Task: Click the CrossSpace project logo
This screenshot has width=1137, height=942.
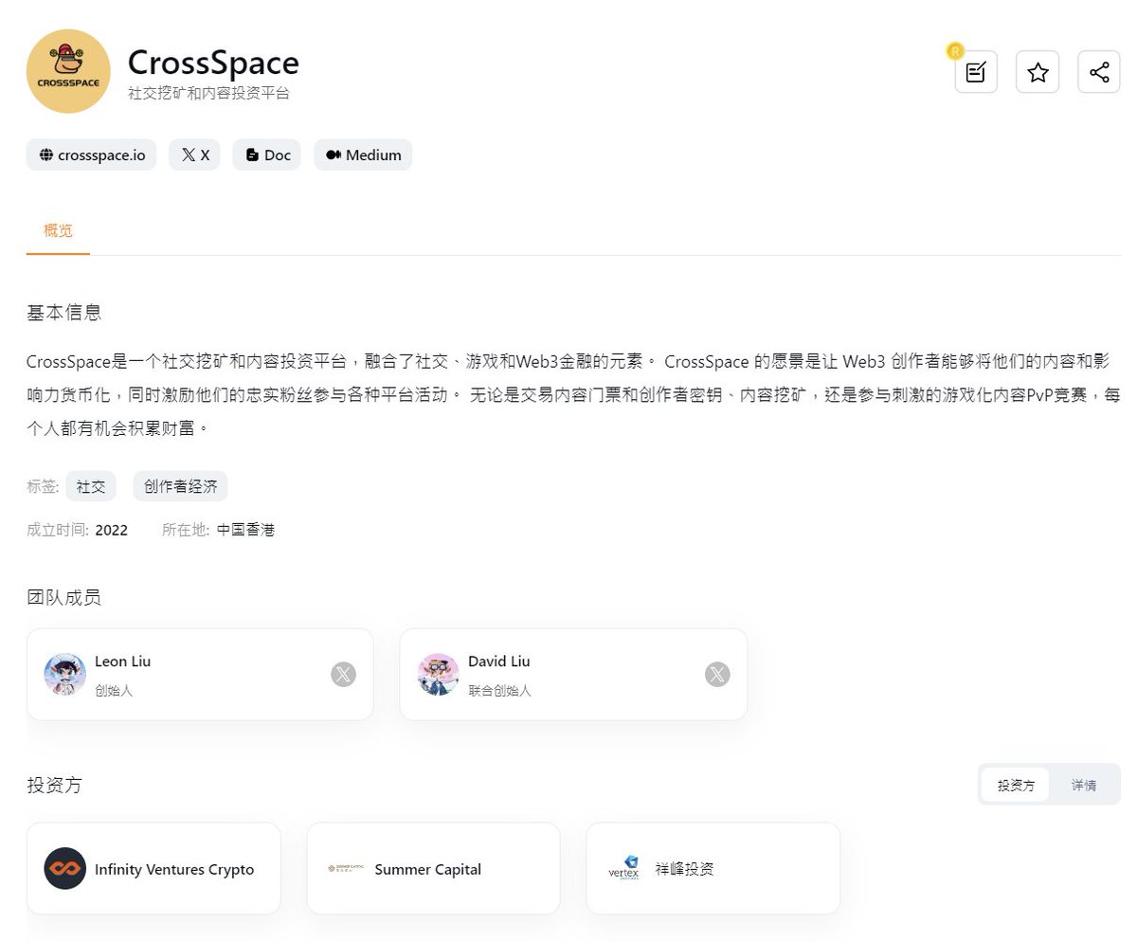Action: (x=68, y=71)
